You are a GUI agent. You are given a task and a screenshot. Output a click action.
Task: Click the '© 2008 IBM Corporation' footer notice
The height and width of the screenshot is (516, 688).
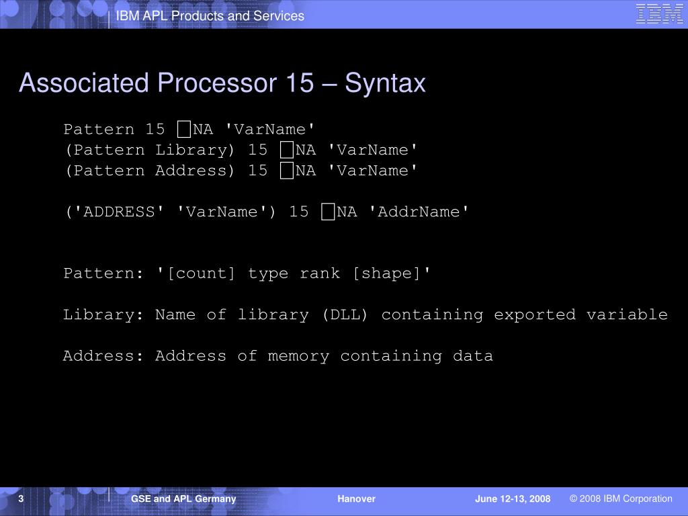tap(621, 499)
